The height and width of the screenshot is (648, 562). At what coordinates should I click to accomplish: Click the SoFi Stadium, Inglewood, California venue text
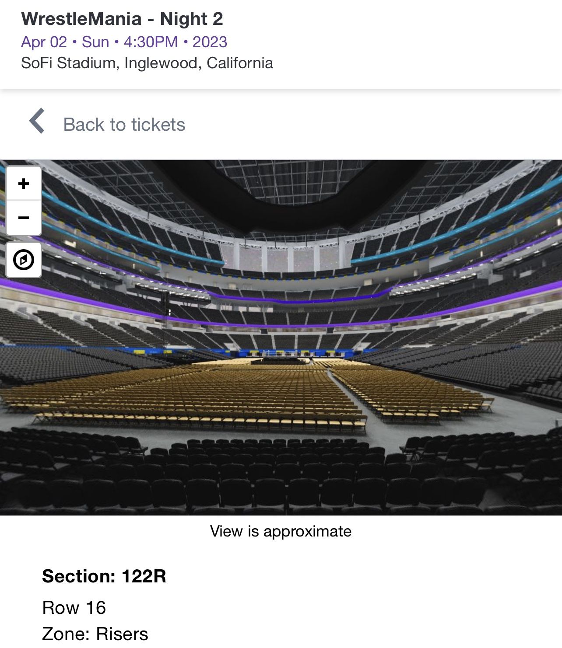pyautogui.click(x=147, y=63)
